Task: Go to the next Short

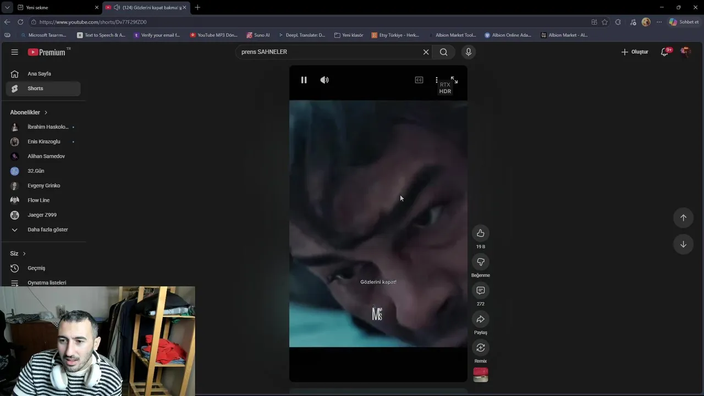Action: pyautogui.click(x=683, y=244)
